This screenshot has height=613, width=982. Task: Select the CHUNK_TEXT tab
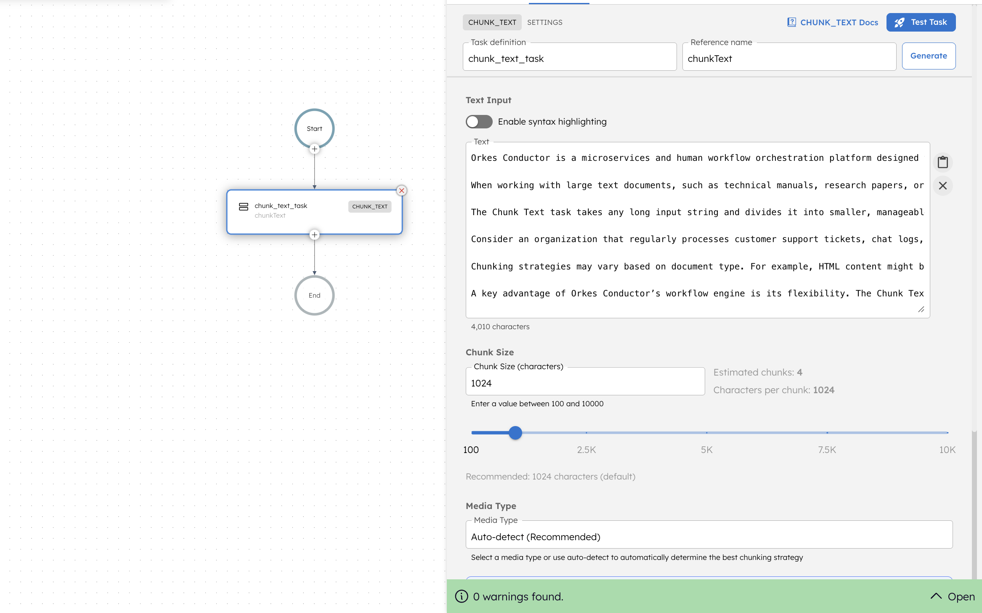pyautogui.click(x=492, y=22)
